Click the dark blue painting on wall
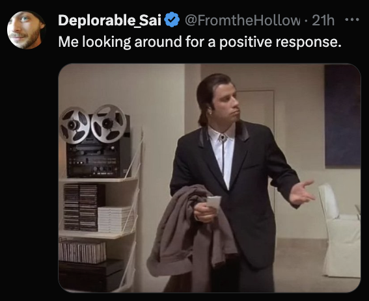Screen dimensions: 369x301 (342, 116)
